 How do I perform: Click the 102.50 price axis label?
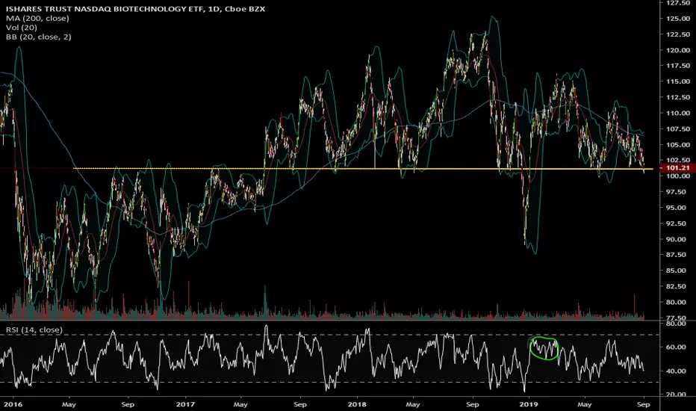[677, 159]
